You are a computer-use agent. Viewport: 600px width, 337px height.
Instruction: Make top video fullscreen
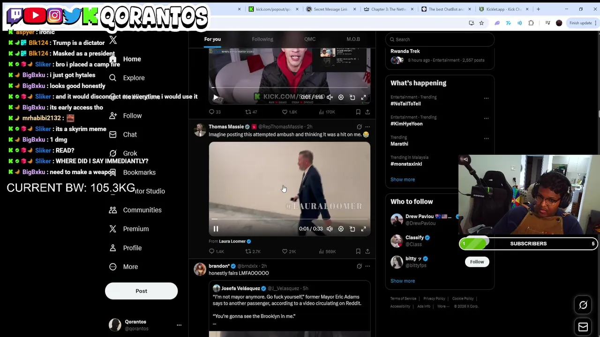click(x=363, y=97)
